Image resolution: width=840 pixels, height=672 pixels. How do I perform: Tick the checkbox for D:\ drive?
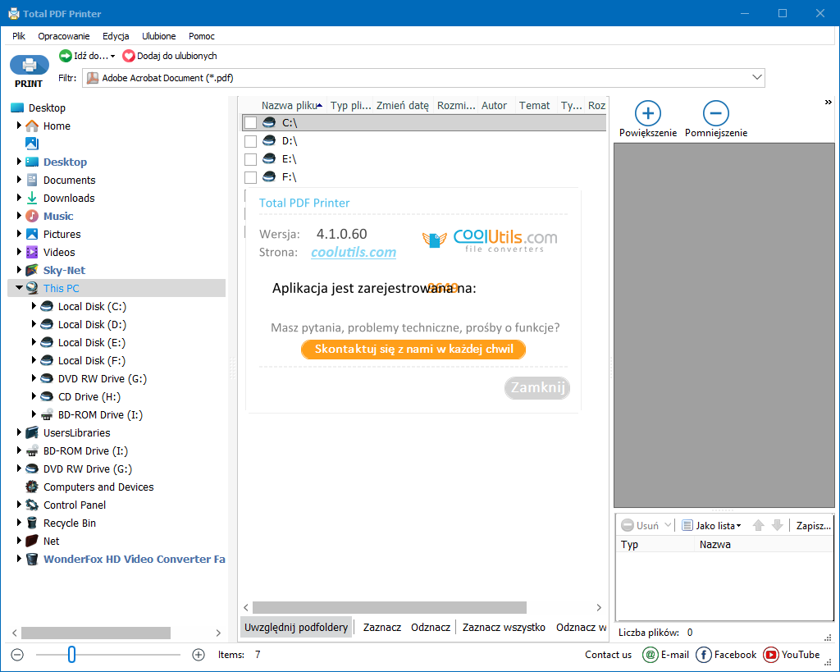(250, 141)
